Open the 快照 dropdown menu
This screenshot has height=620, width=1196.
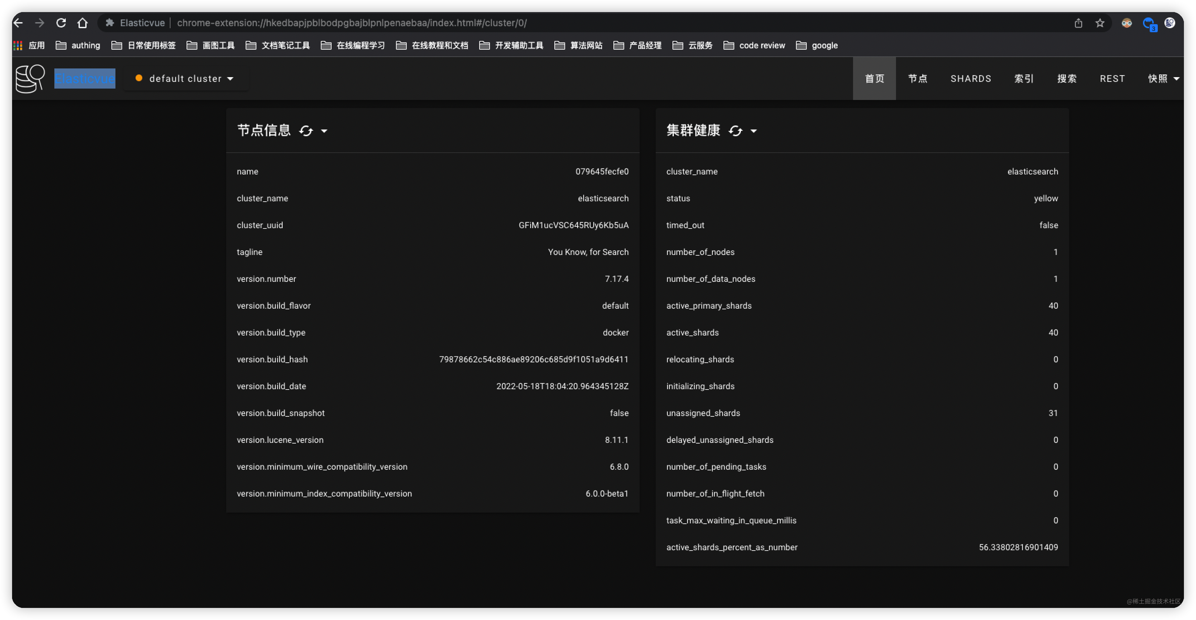point(1163,79)
